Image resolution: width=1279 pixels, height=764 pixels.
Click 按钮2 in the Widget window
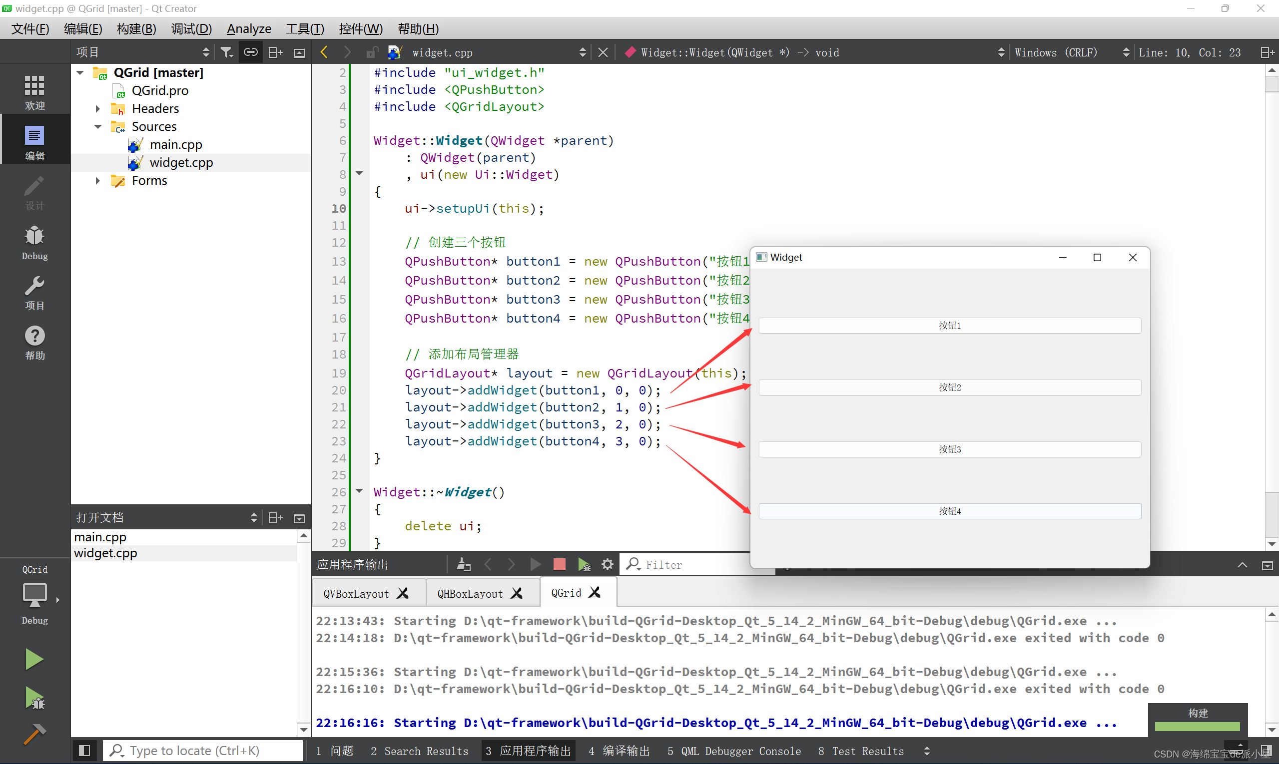[x=950, y=387]
